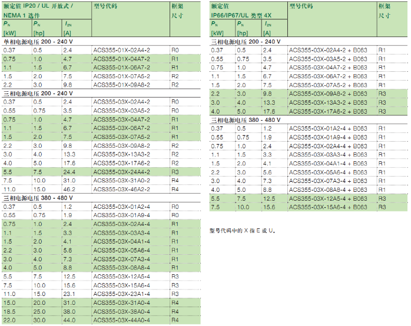Viewport: 411px width, 326px height.
Task: Click the 20.0 hp value
Action: [x=39, y=302]
